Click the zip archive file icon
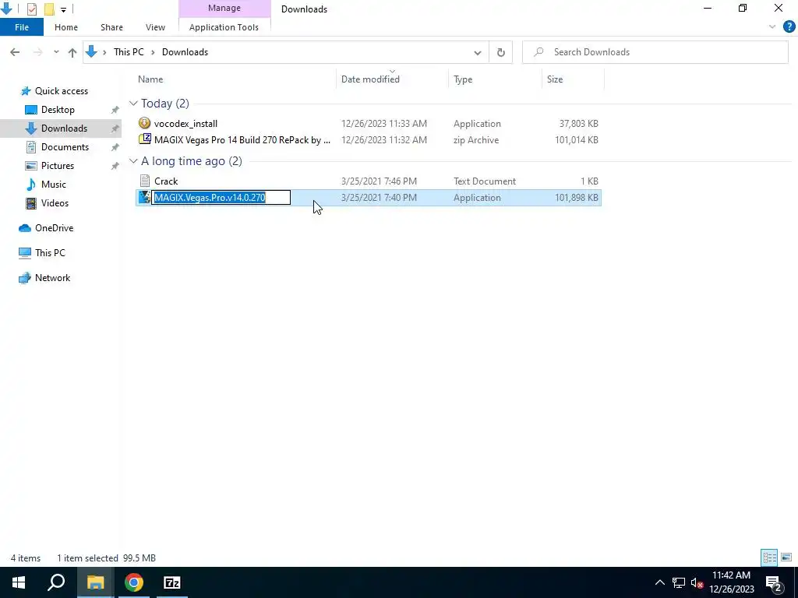Screen dimensions: 798x598 point(144,139)
